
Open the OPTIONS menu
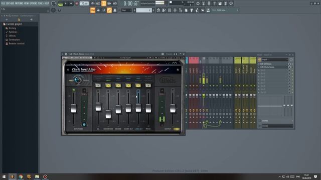[x=34, y=3]
